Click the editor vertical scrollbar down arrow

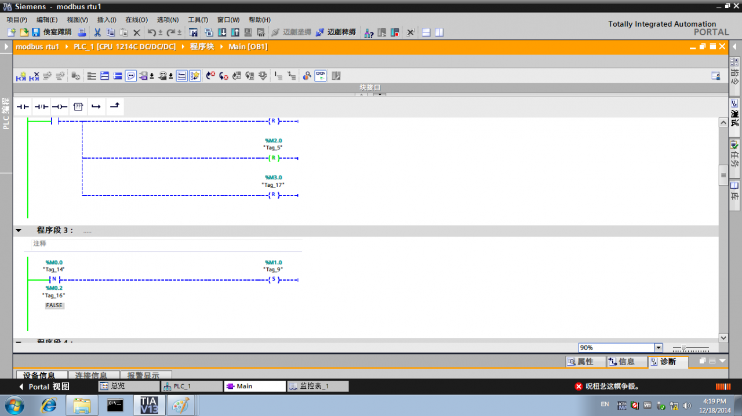(723, 338)
